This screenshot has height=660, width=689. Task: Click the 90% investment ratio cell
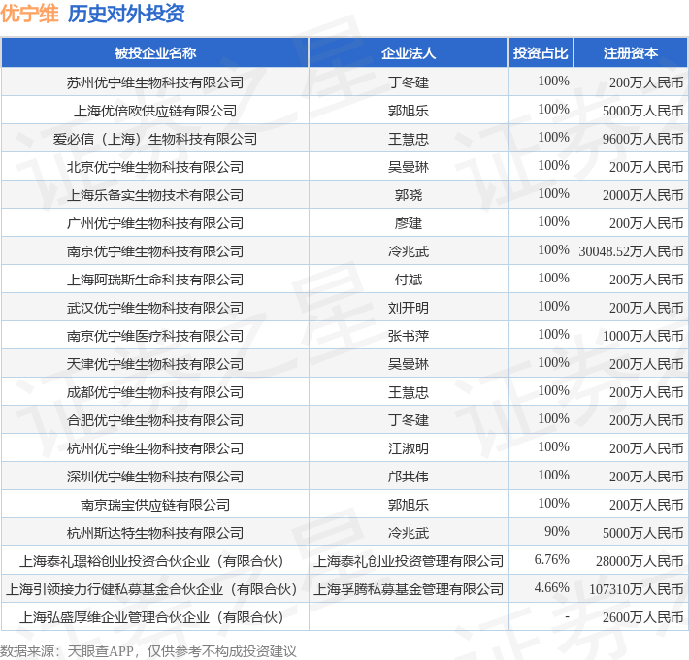pyautogui.click(x=541, y=533)
